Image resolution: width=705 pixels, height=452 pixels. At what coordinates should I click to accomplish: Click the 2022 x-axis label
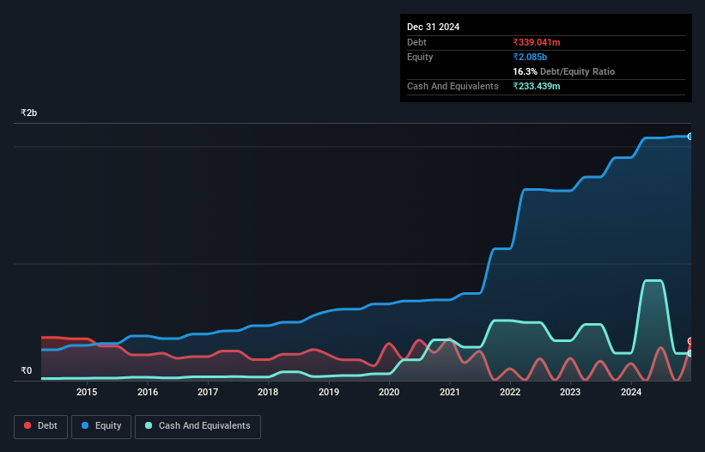click(510, 392)
